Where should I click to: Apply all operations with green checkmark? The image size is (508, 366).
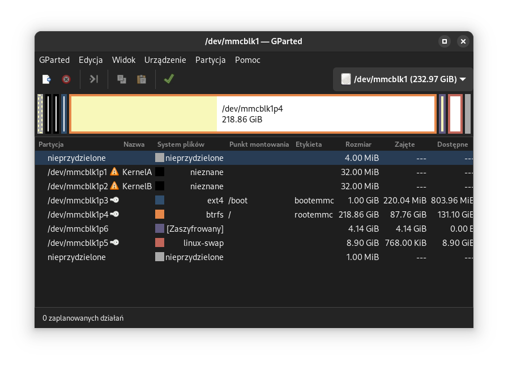click(168, 79)
